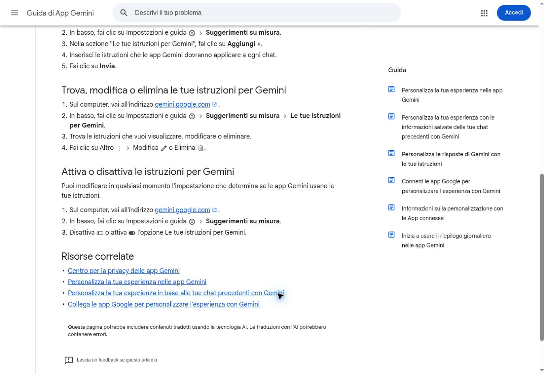Click the article icon next to 'Inizia a usare il riepilogo giornaliero'

point(391,235)
